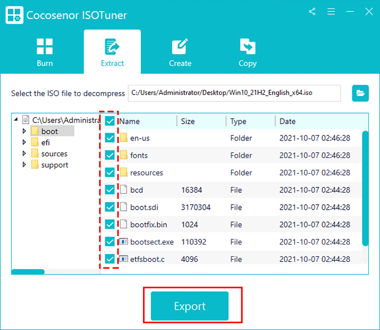Click the bootfix.bin size value 1024

point(190,224)
